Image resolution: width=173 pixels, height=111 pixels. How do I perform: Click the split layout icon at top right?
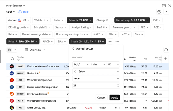(x=164, y=6)
